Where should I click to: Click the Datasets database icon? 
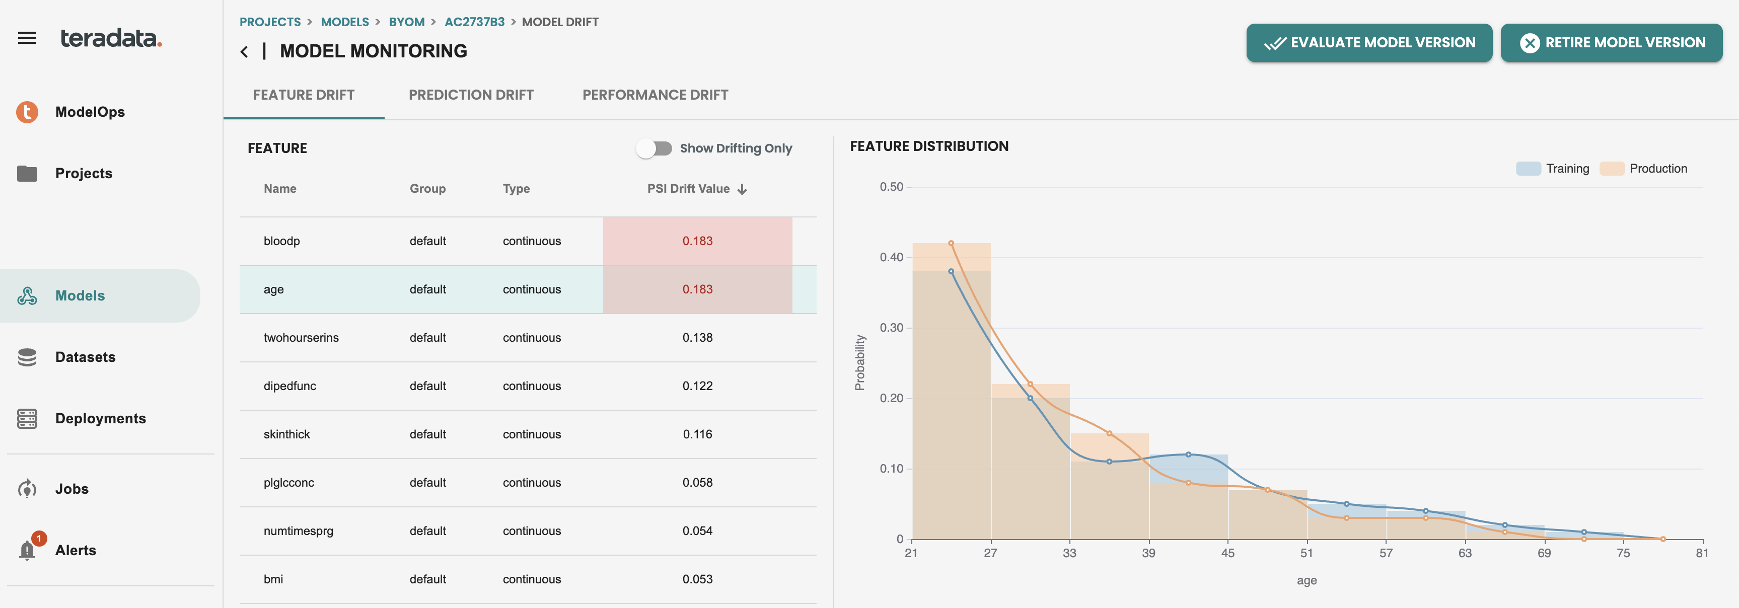tap(27, 357)
